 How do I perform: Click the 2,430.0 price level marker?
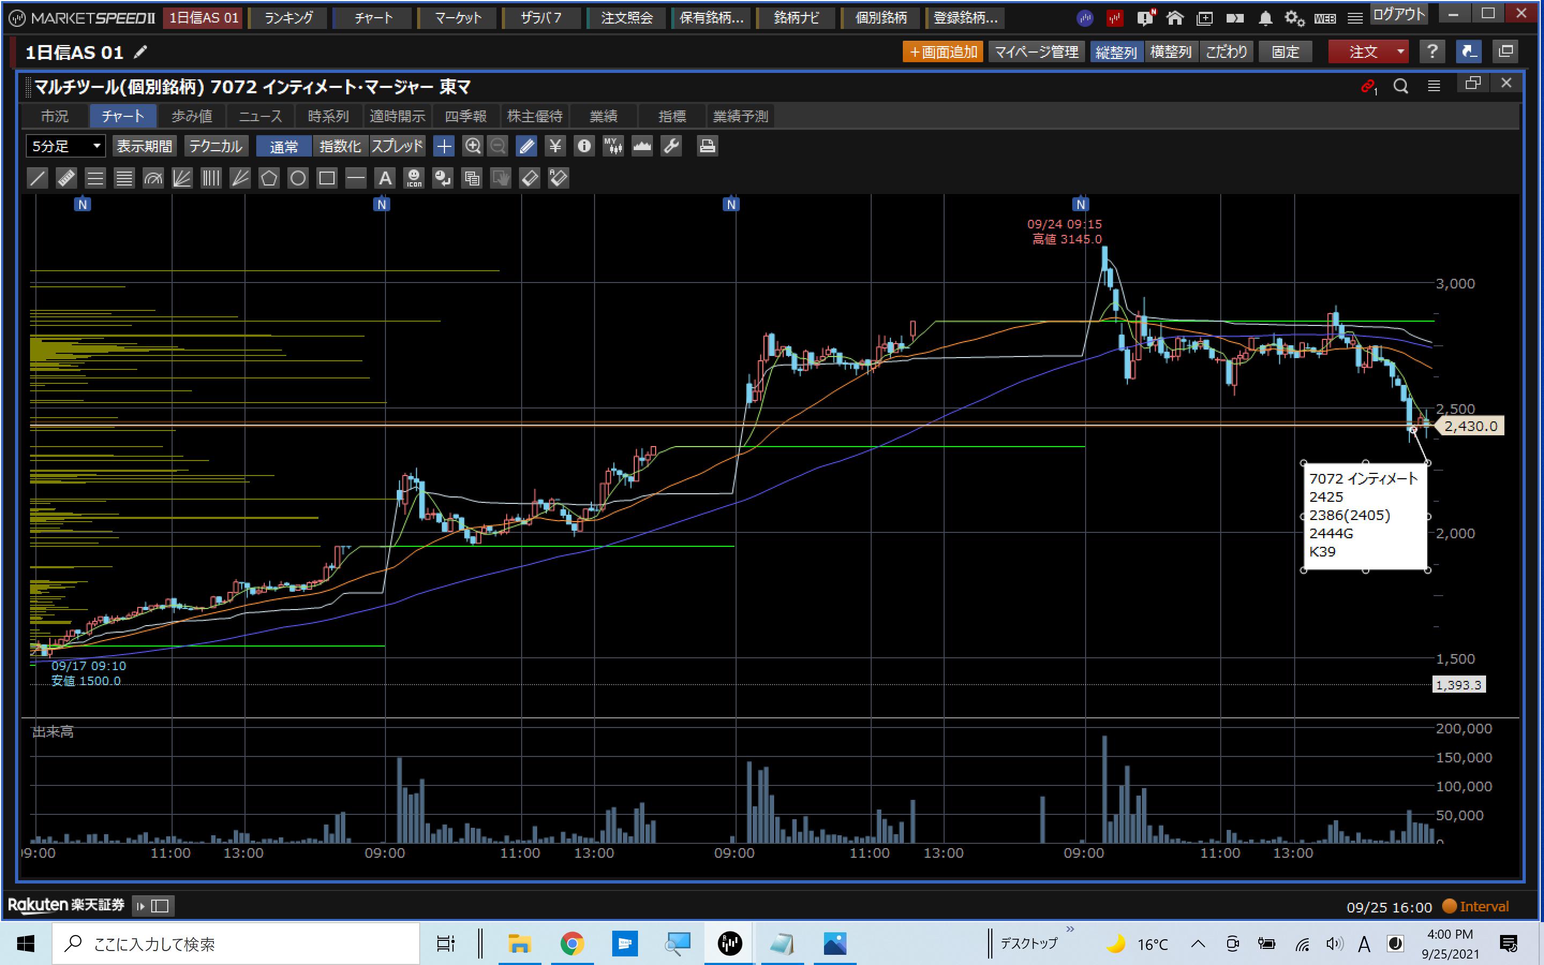pyautogui.click(x=1470, y=426)
